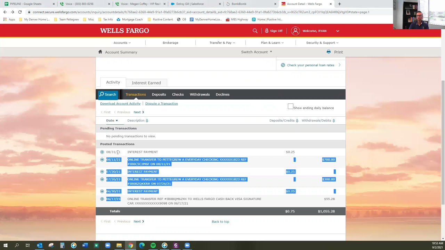Open the Security & Support dropdown
445x250 pixels.
click(x=322, y=43)
